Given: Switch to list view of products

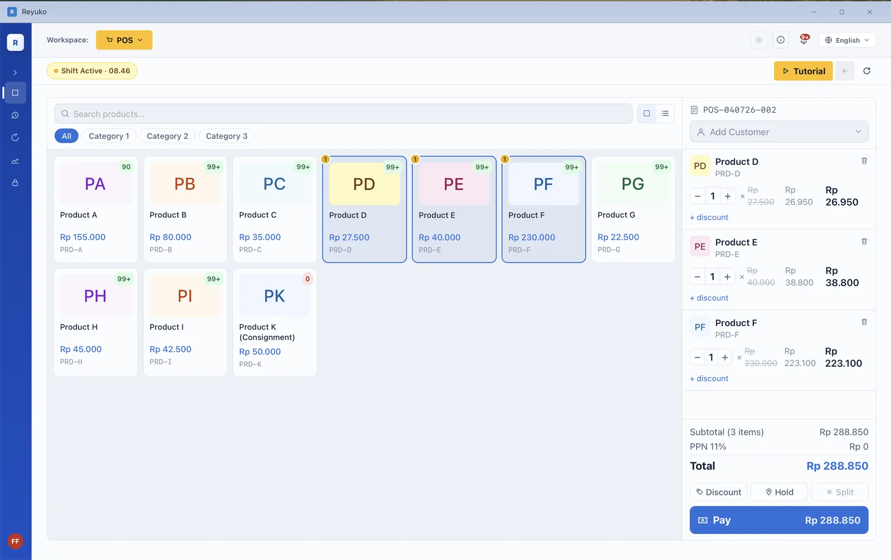Looking at the screenshot, I should click(665, 114).
